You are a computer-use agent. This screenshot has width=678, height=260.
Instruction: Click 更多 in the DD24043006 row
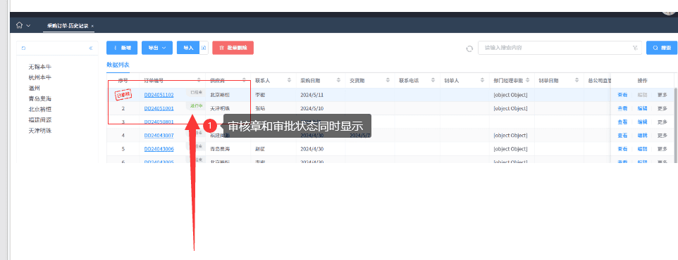tap(662, 149)
